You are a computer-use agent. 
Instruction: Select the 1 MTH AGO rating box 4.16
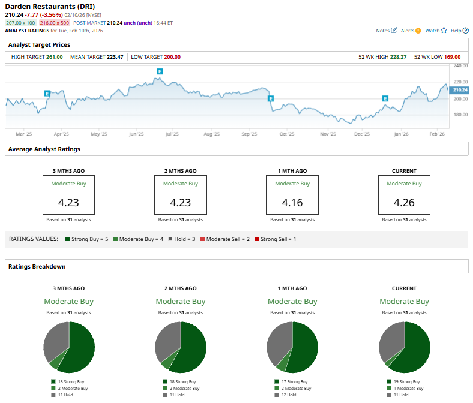pyautogui.click(x=292, y=195)
